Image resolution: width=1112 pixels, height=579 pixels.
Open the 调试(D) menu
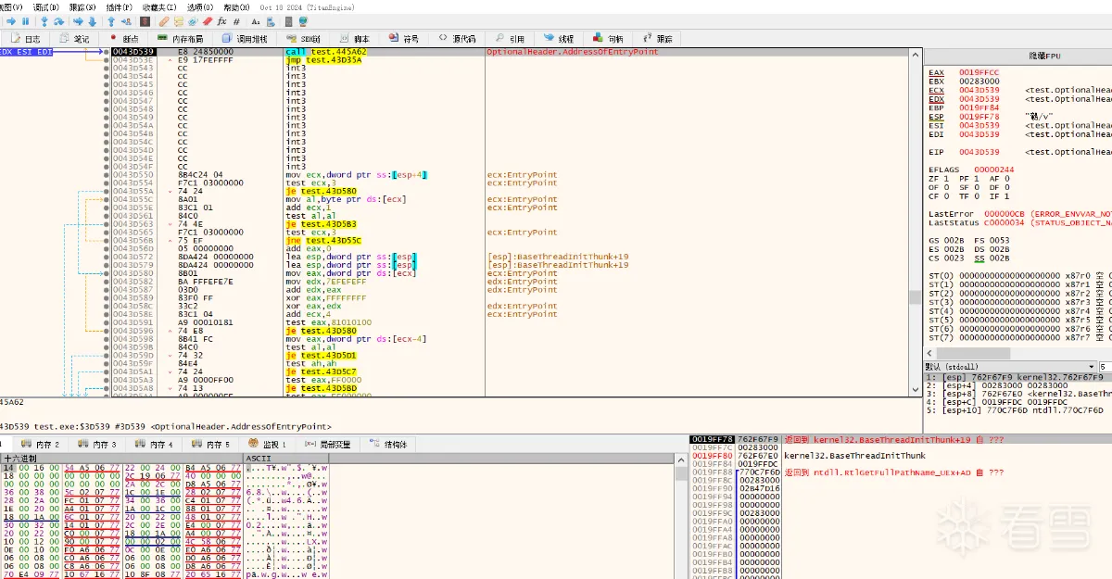point(45,6)
